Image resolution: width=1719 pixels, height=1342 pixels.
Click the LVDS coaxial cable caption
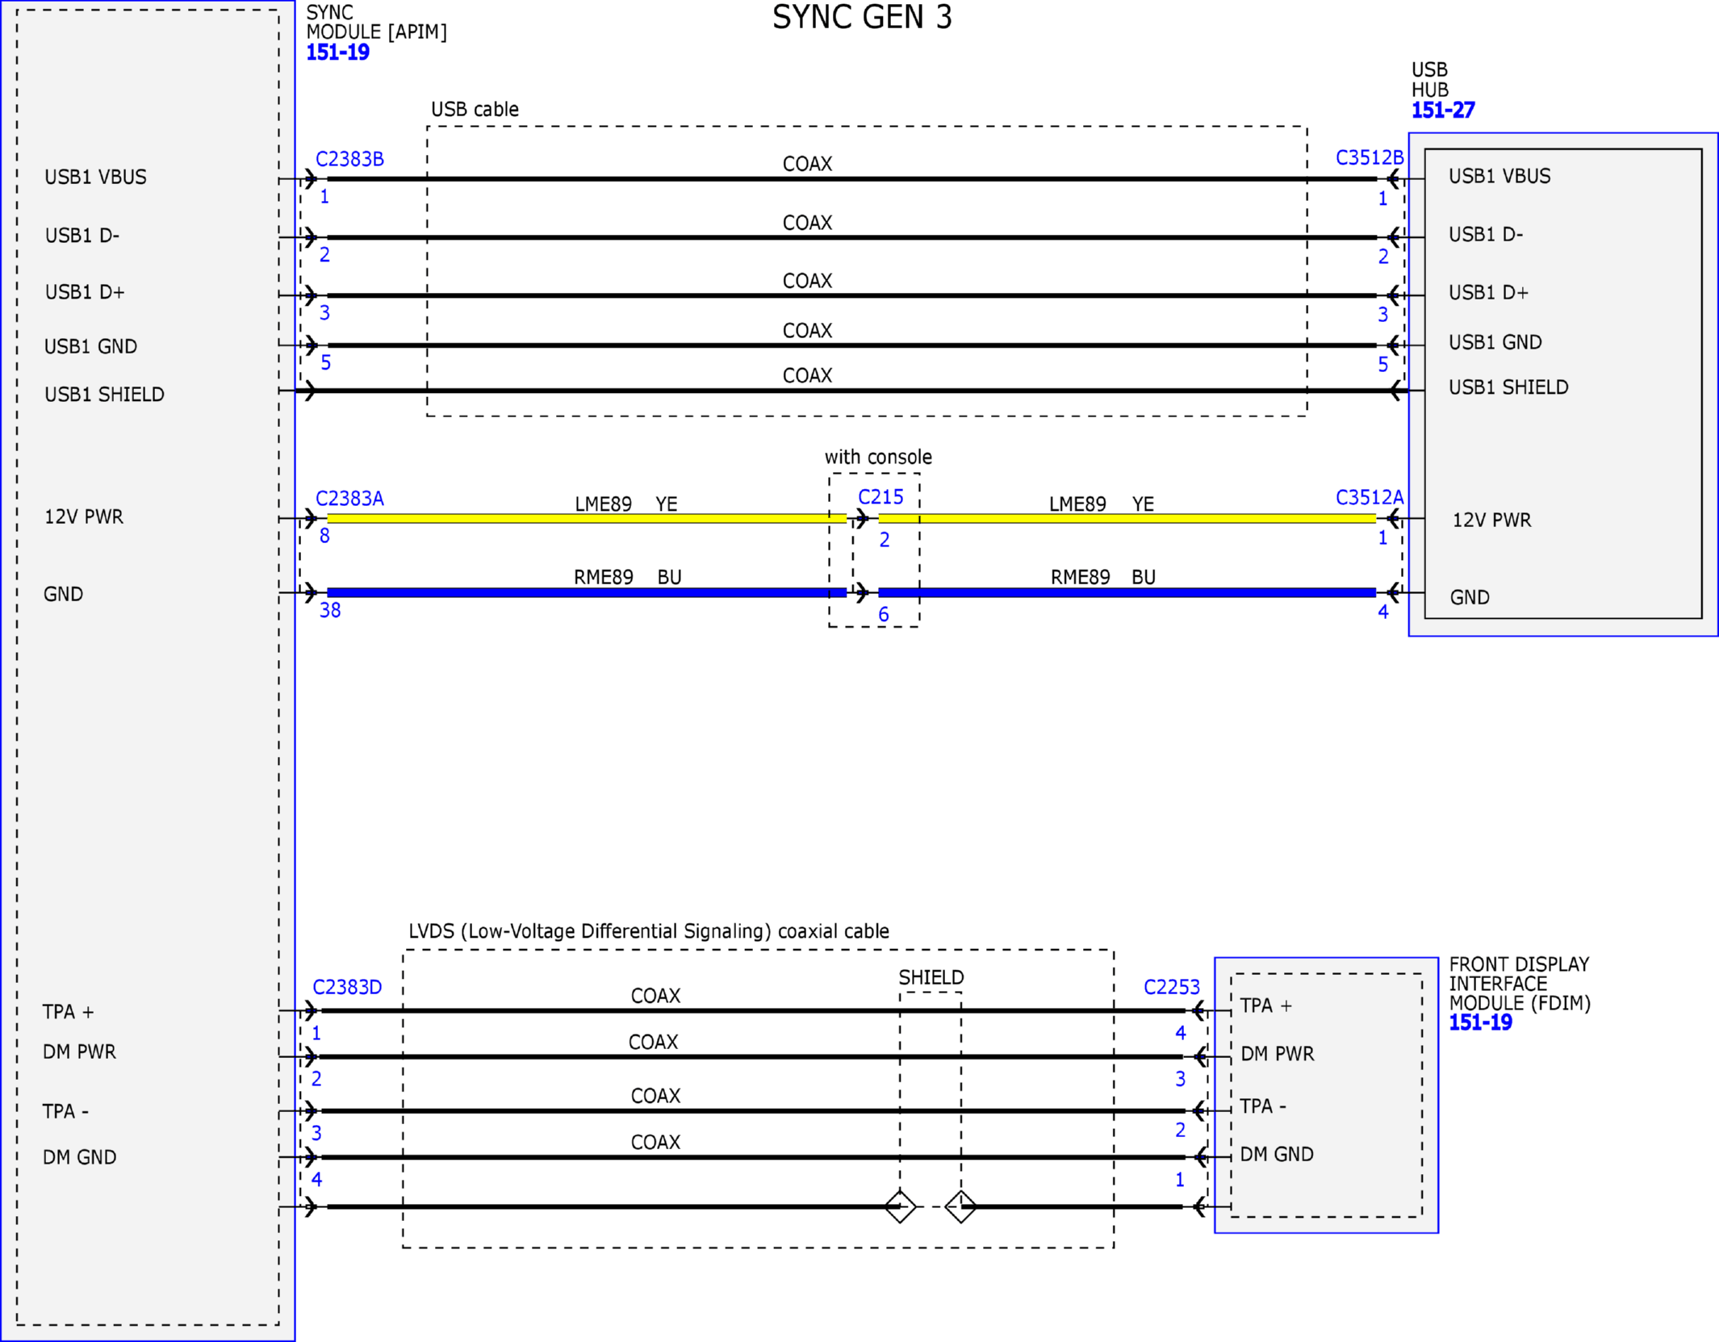click(649, 931)
